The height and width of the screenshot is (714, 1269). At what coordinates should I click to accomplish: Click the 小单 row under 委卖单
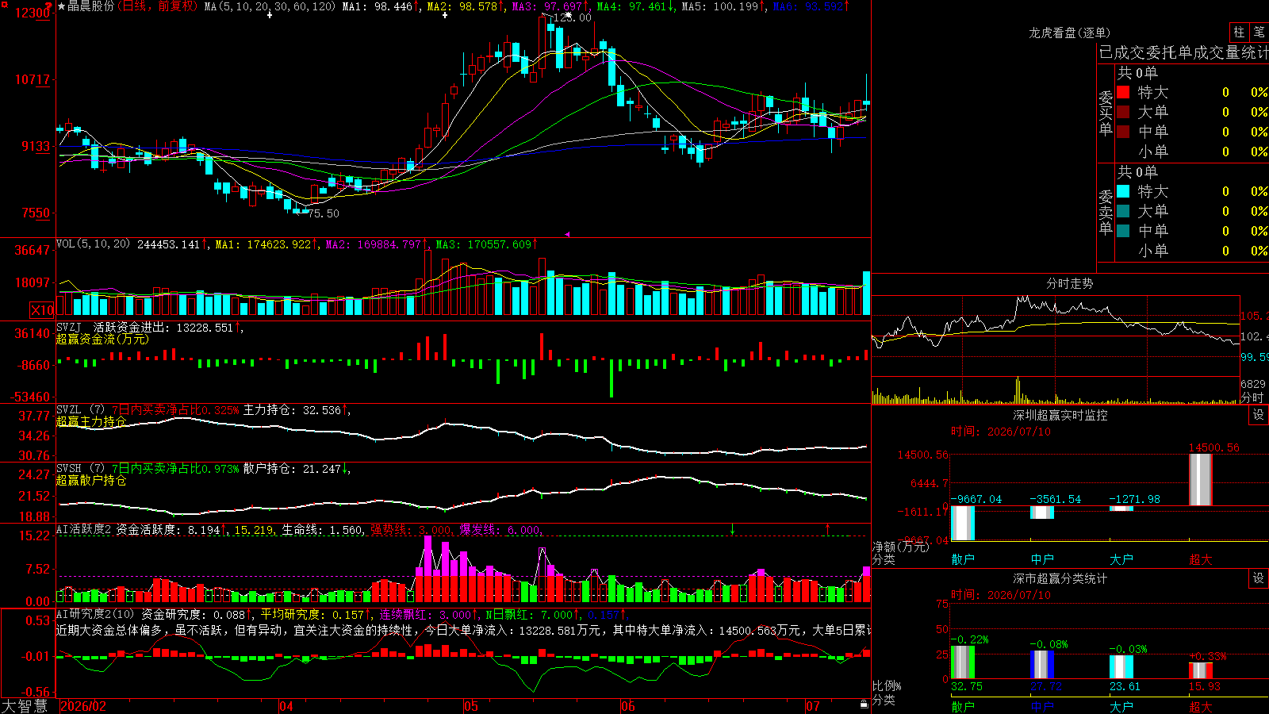click(x=1191, y=251)
